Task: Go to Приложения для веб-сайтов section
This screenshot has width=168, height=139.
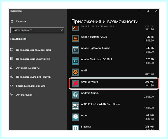Action: (33, 77)
